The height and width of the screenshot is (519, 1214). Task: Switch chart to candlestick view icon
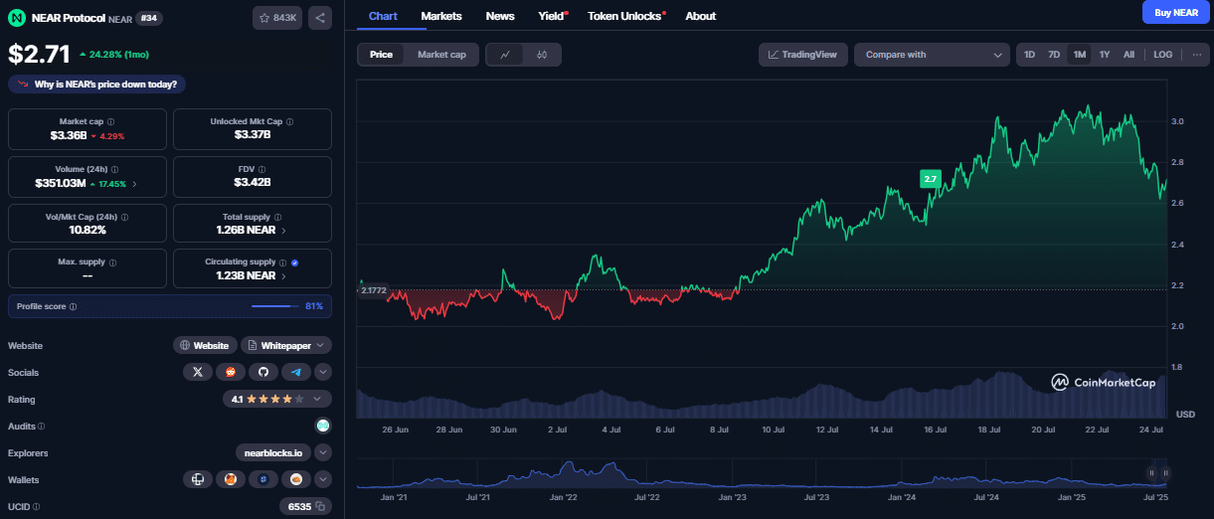(541, 55)
